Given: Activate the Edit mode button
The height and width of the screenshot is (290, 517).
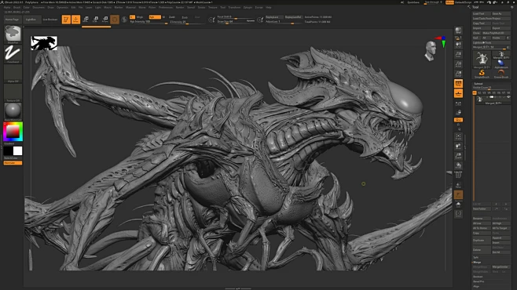Looking at the screenshot, I should pyautogui.click(x=66, y=20).
